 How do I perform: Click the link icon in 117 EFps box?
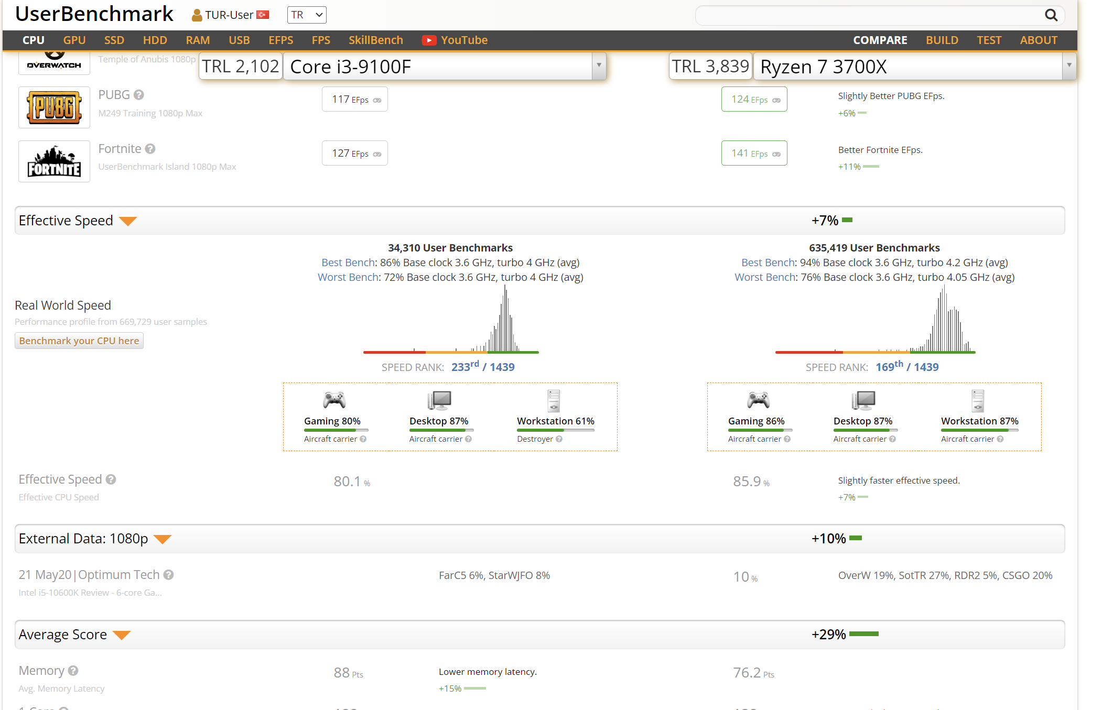[x=377, y=100]
